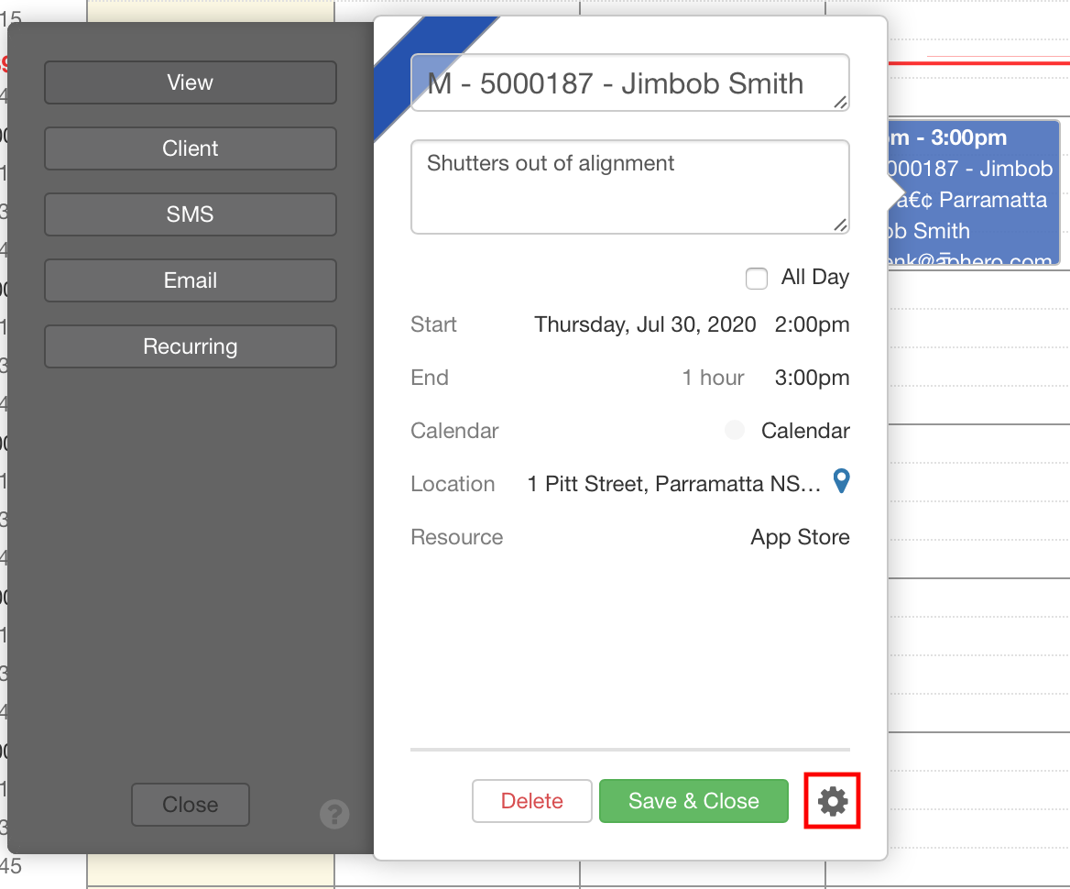Change the 2:00pm start time
The image size is (1070, 889).
[x=812, y=324]
